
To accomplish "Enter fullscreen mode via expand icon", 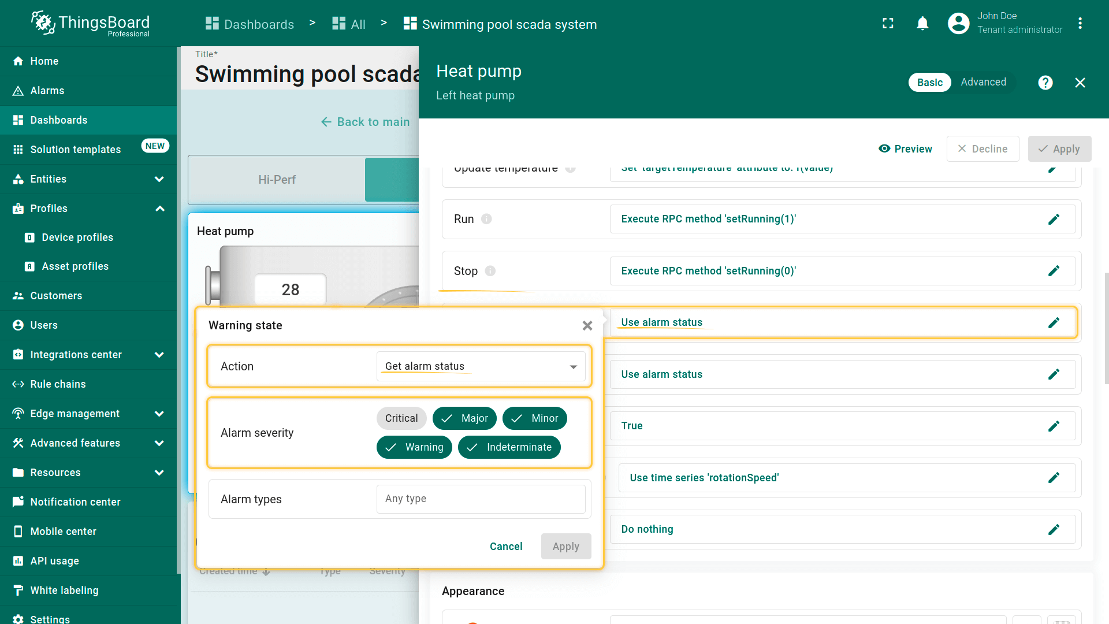I will point(888,24).
